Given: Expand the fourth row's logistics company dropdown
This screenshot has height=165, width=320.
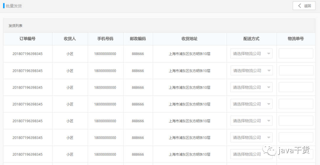Looking at the screenshot, I should (x=252, y=104).
